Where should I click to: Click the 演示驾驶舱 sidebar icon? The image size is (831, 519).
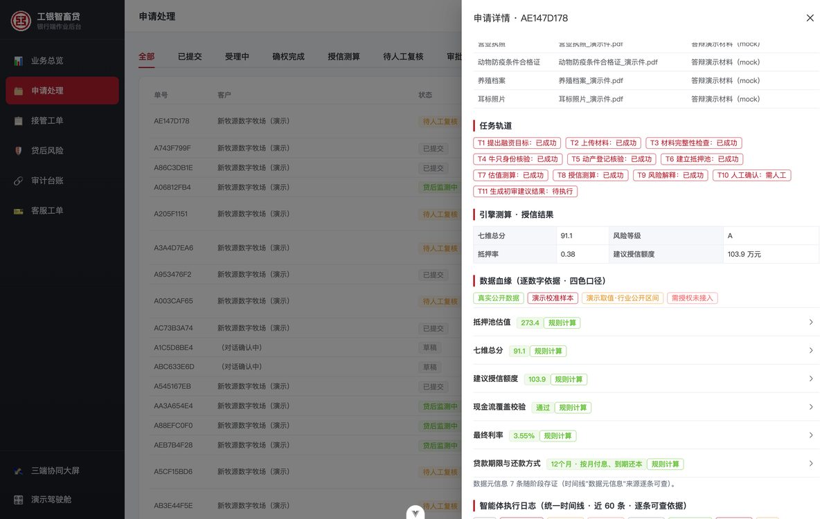tap(19, 500)
